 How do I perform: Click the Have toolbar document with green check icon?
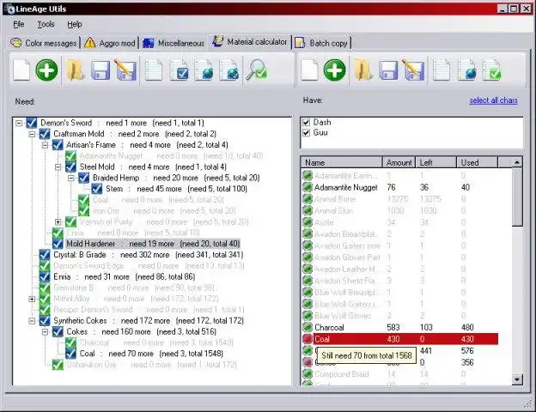pos(491,70)
